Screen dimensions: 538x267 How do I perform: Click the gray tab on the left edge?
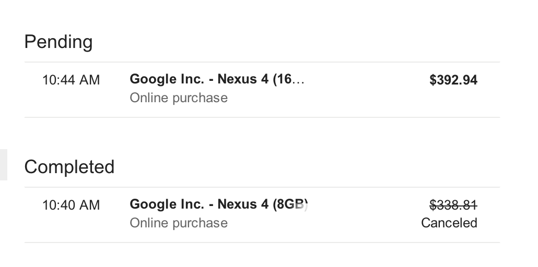coord(3,165)
